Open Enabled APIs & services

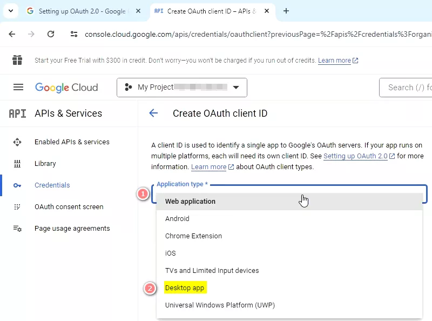tap(72, 142)
